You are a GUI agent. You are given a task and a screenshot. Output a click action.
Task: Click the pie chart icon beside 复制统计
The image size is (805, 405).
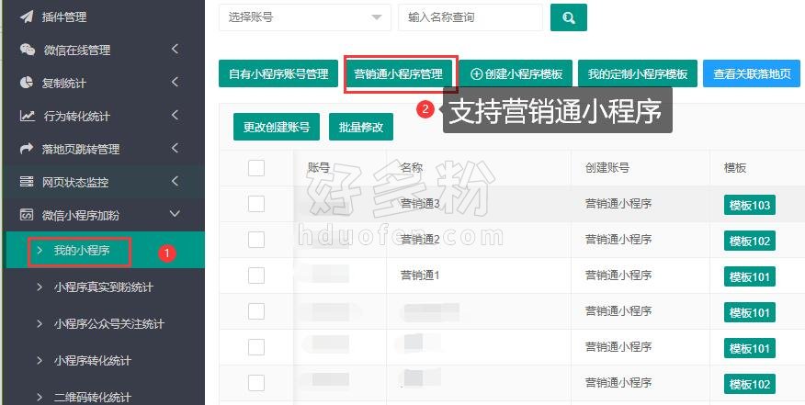(27, 83)
